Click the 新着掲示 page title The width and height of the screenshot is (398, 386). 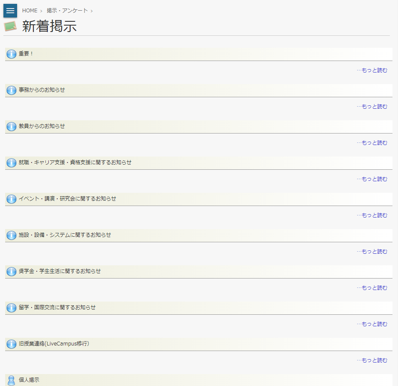tap(49, 26)
